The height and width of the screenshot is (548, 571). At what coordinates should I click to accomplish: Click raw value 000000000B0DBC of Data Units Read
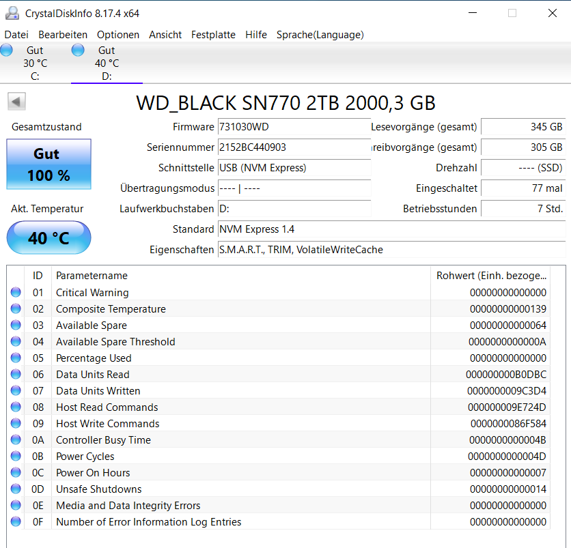click(506, 375)
